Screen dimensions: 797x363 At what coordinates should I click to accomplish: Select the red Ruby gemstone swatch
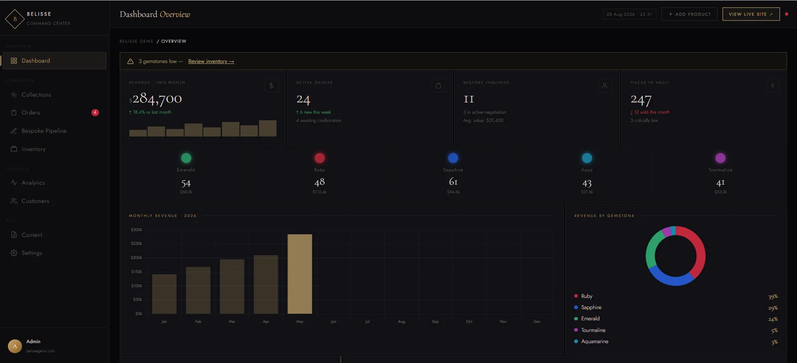[320, 158]
